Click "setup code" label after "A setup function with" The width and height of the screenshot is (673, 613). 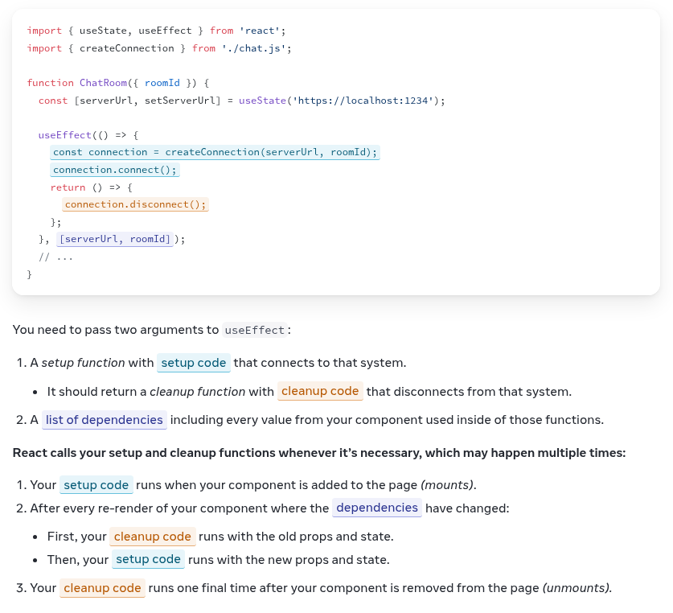click(x=194, y=363)
